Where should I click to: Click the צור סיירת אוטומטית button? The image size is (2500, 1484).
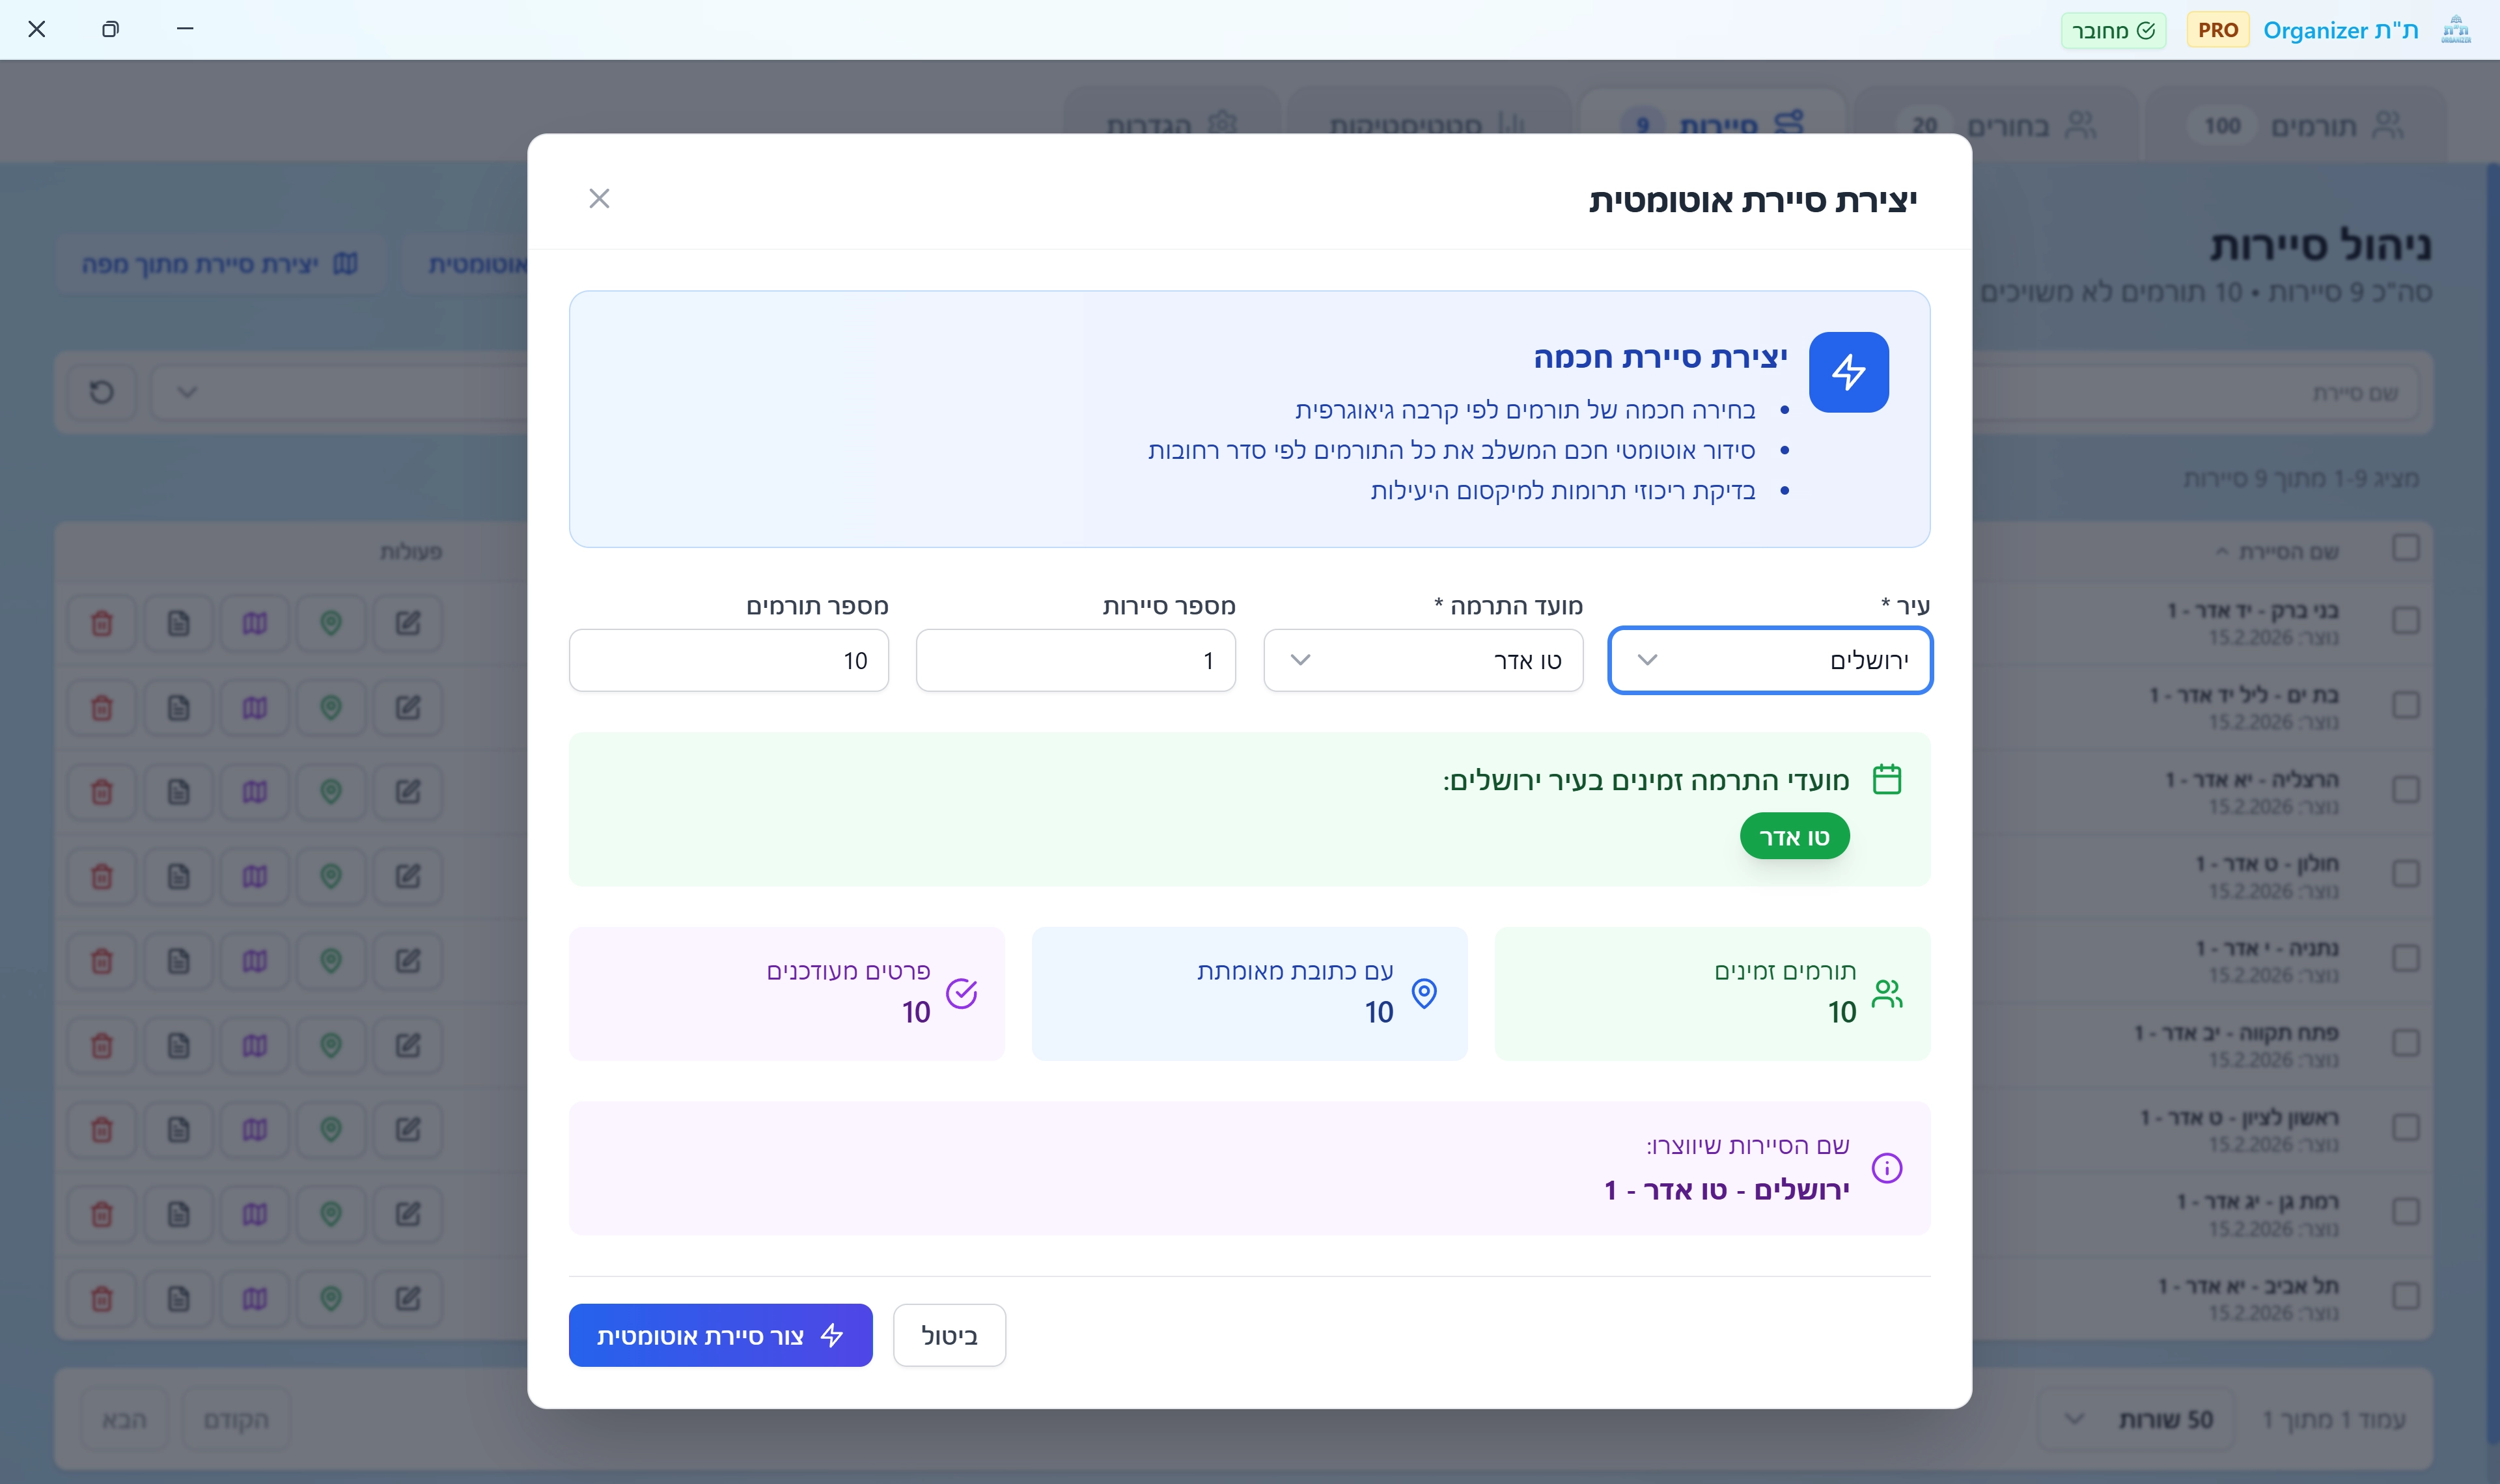pos(720,1335)
